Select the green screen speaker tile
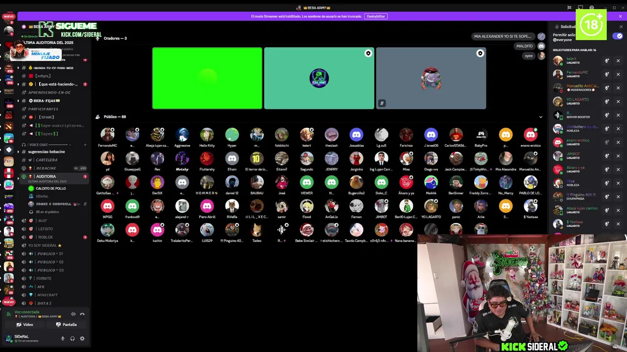 pyautogui.click(x=207, y=78)
